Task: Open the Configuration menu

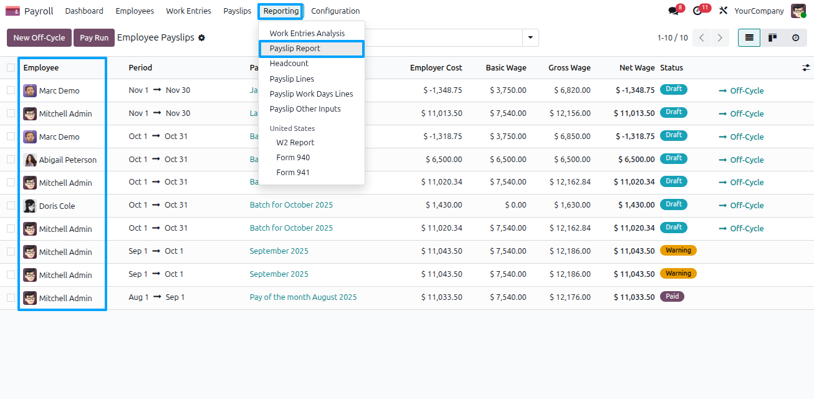Action: click(x=335, y=11)
